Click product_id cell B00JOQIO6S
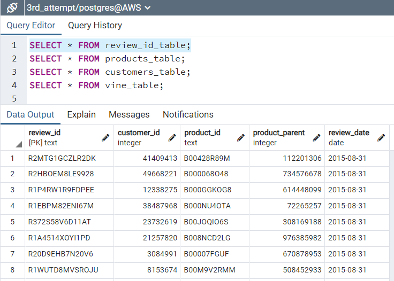The width and height of the screenshot is (394, 281). [x=215, y=222]
